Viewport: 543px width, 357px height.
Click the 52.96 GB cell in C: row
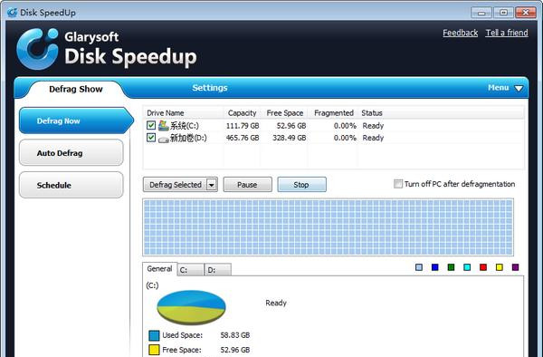coord(291,126)
